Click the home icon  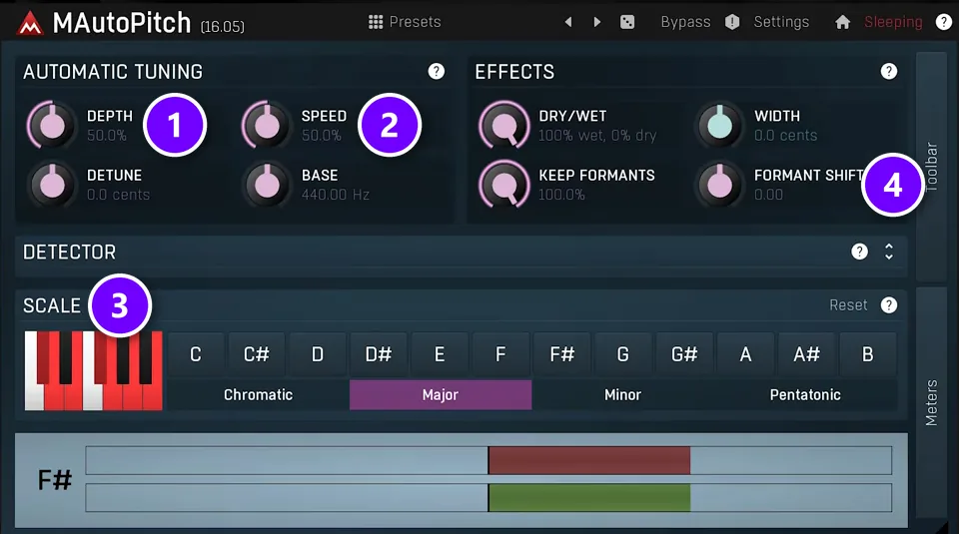(842, 22)
